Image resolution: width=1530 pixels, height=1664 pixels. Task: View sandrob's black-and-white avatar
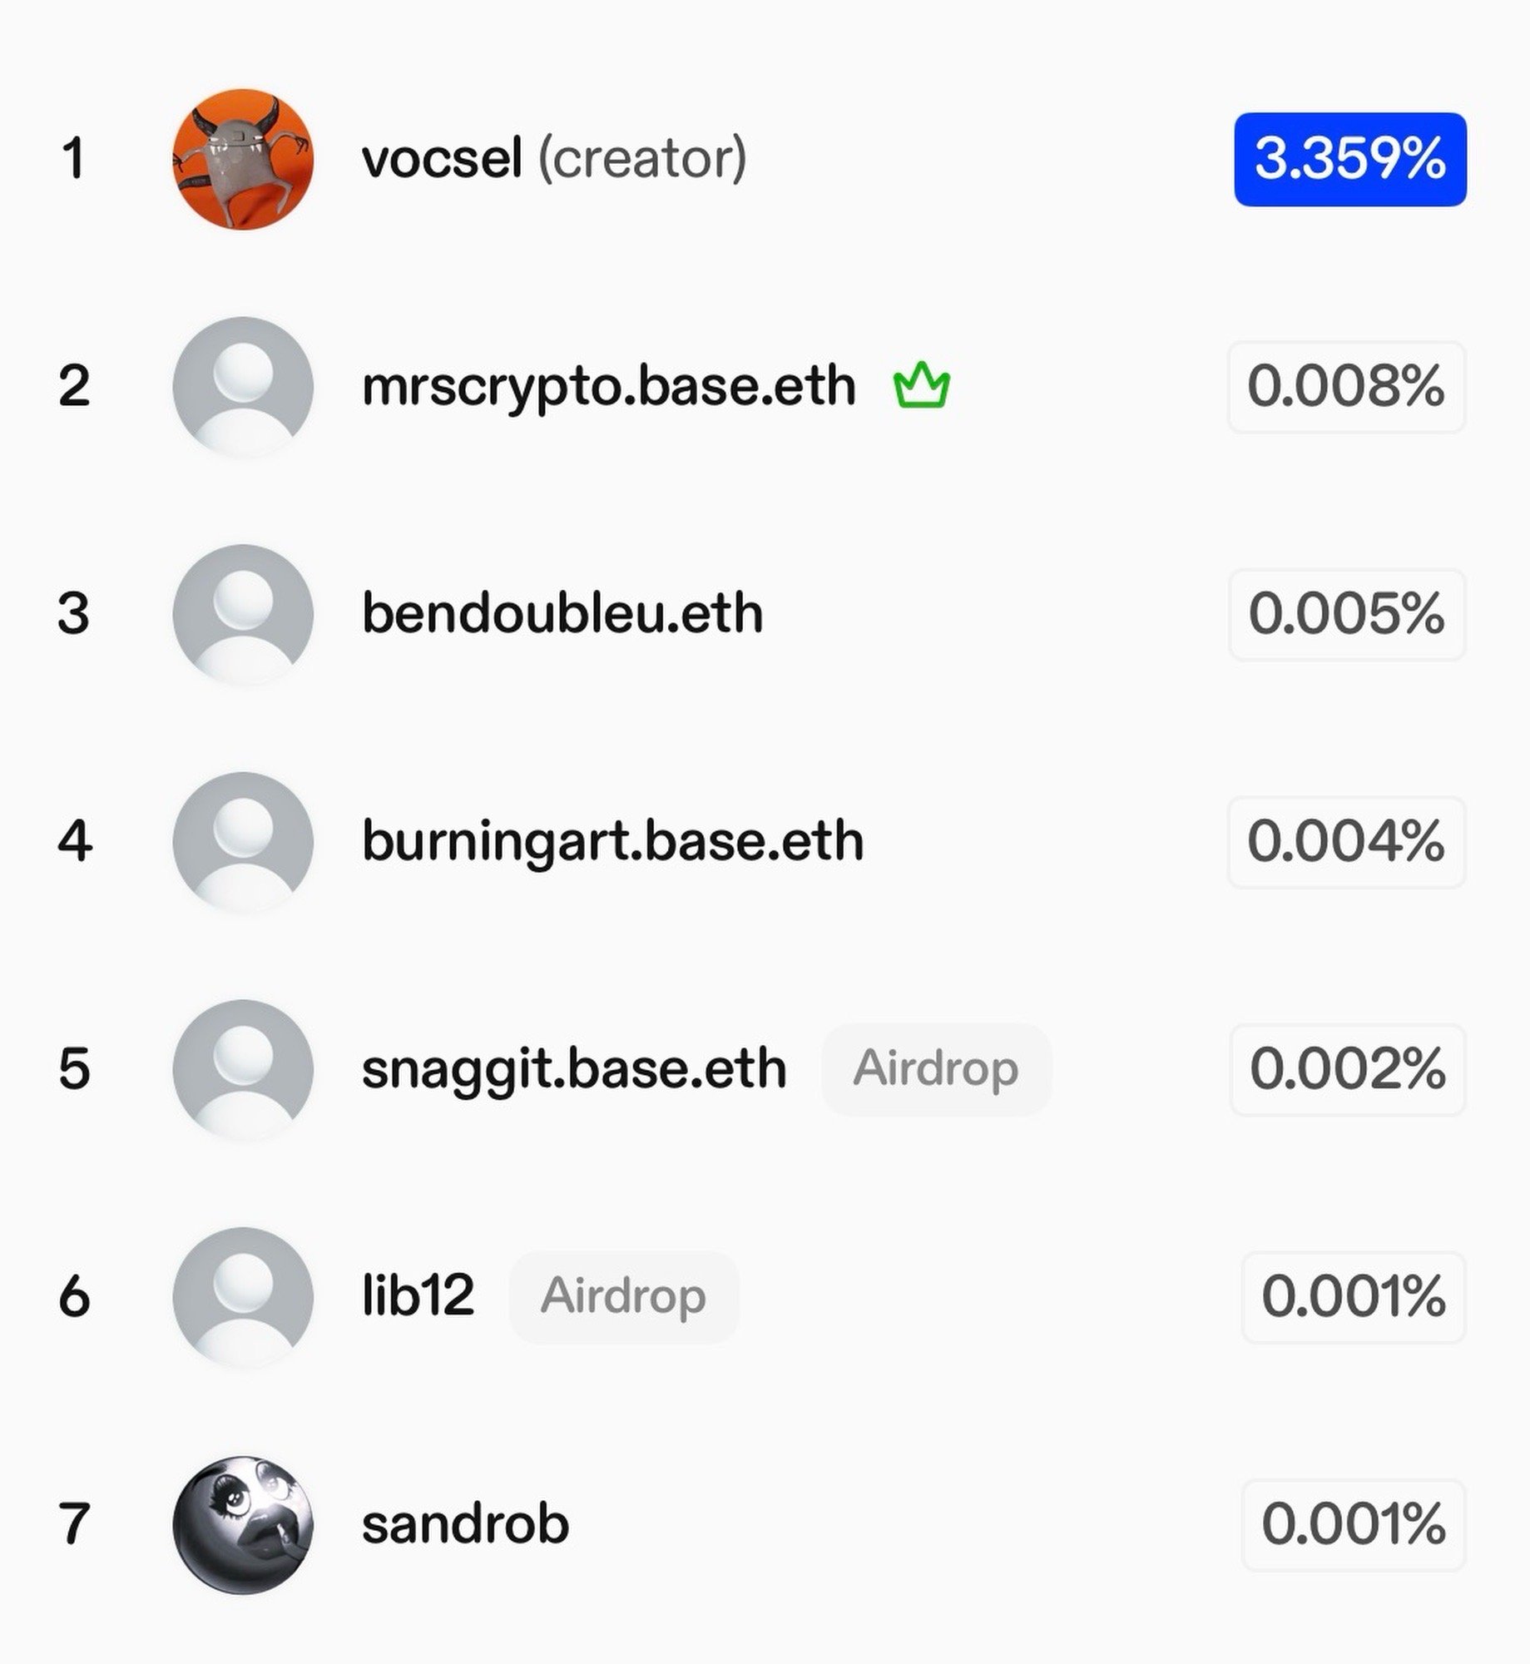[243, 1524]
